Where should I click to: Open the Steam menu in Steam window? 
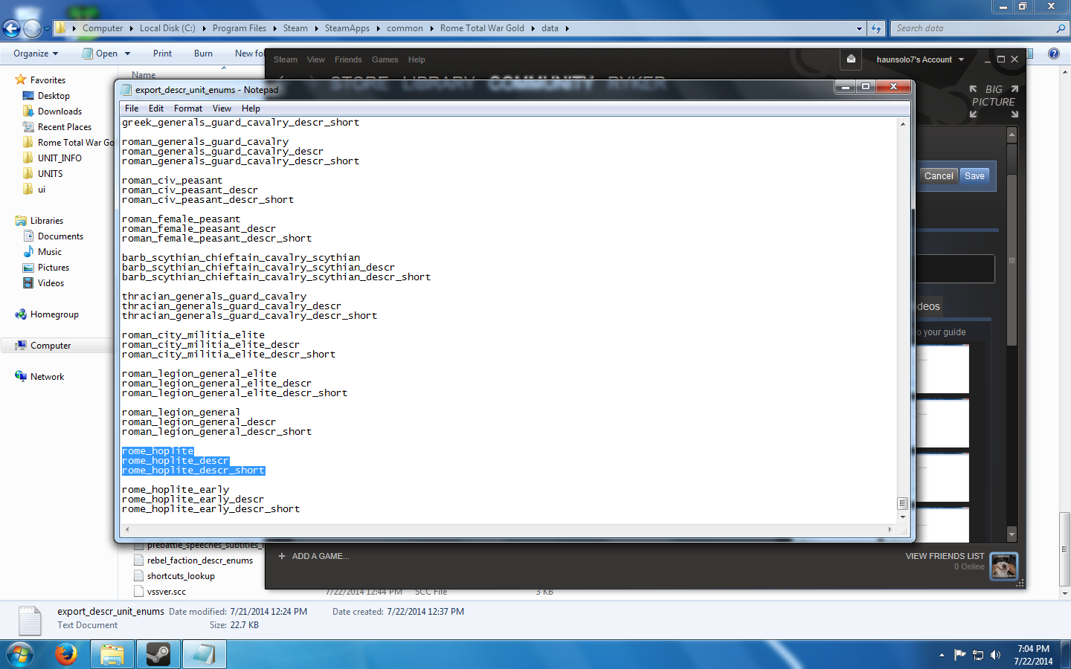286,59
